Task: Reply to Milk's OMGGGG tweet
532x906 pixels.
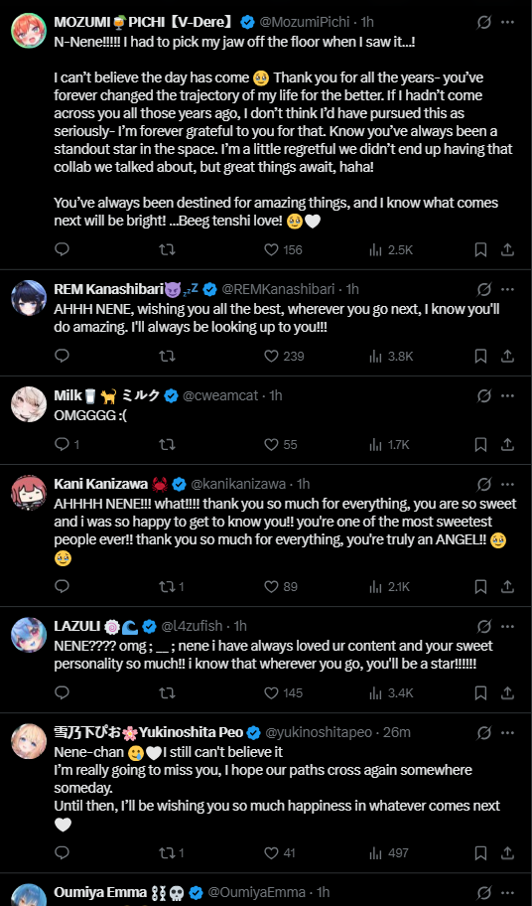Action: click(x=63, y=444)
